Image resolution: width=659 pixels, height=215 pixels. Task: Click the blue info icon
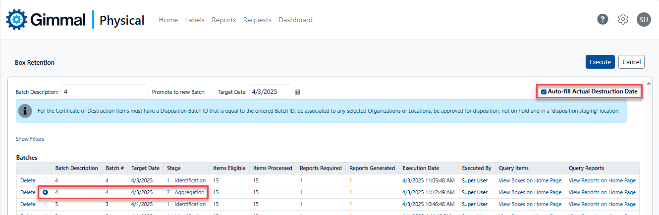coord(25,111)
